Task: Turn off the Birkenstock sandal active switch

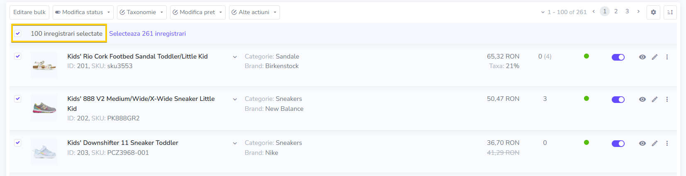Action: [618, 57]
